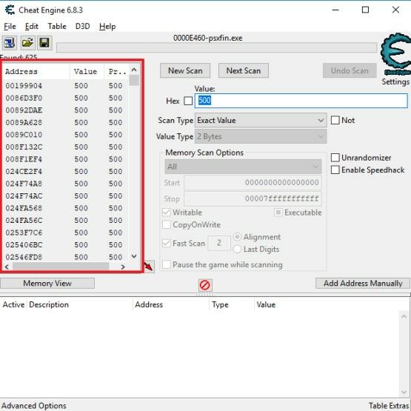
Task: Enable the Not checkbox
Action: [335, 120]
